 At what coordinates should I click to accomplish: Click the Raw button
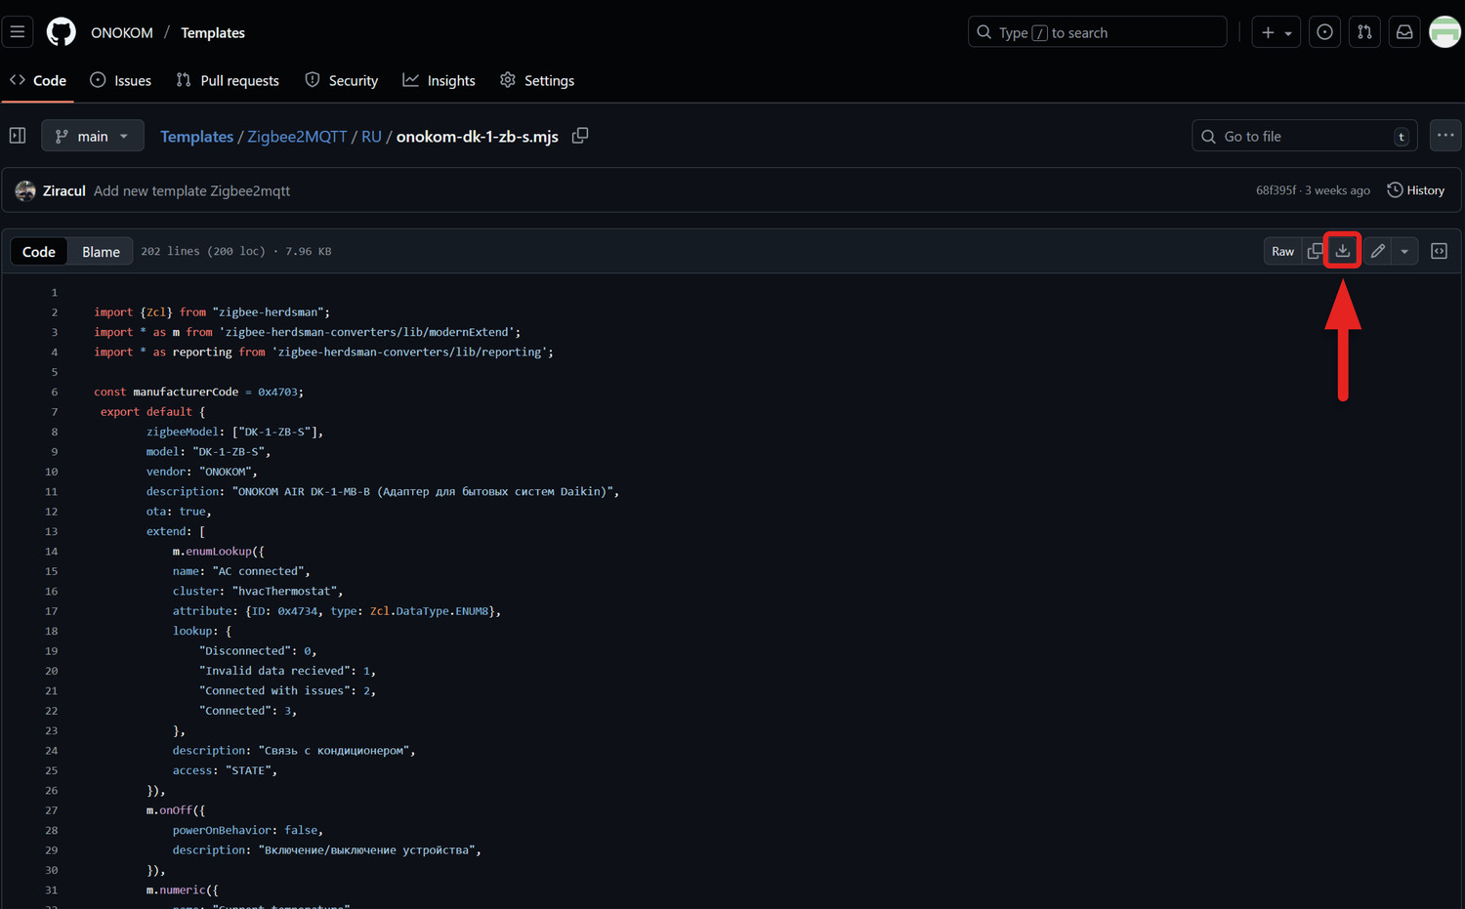tap(1282, 251)
